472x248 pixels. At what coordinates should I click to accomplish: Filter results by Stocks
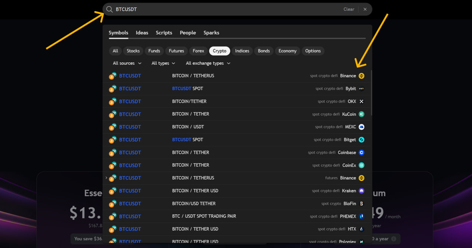point(133,51)
